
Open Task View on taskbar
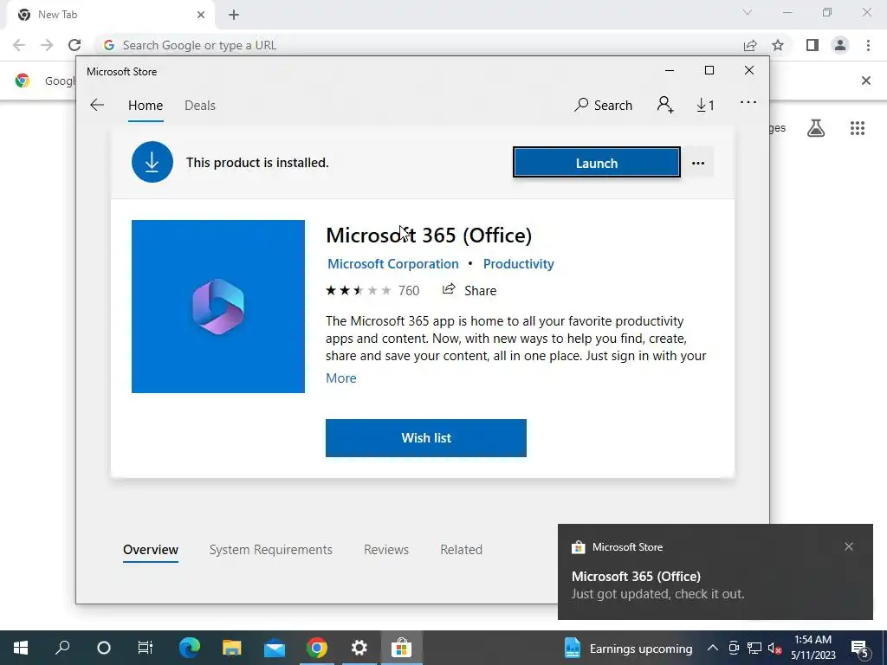pyautogui.click(x=146, y=648)
